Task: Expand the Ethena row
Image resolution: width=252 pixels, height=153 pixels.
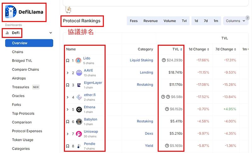Action: click(x=68, y=109)
